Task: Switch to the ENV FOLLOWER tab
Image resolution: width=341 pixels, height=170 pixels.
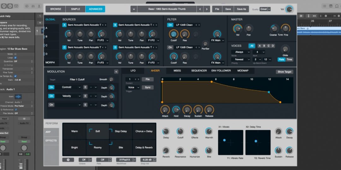Action: click(221, 71)
